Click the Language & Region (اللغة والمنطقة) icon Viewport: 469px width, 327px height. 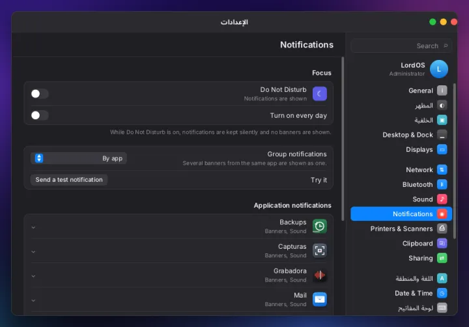click(x=442, y=278)
